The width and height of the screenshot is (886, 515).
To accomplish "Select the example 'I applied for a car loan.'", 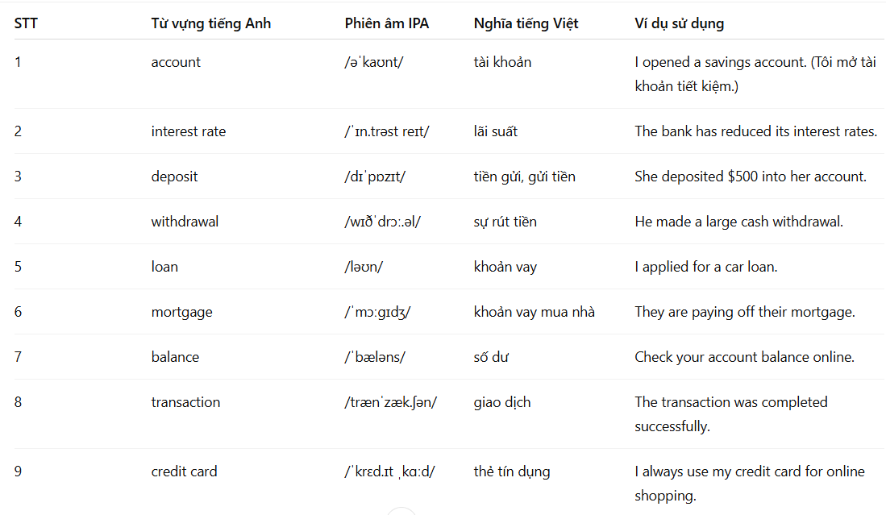I will tap(705, 267).
